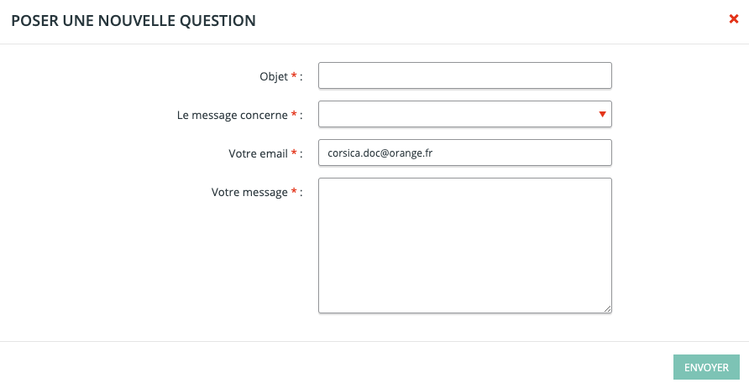This screenshot has width=749, height=388.
Task: Close the new question dialog
Action: click(x=733, y=19)
